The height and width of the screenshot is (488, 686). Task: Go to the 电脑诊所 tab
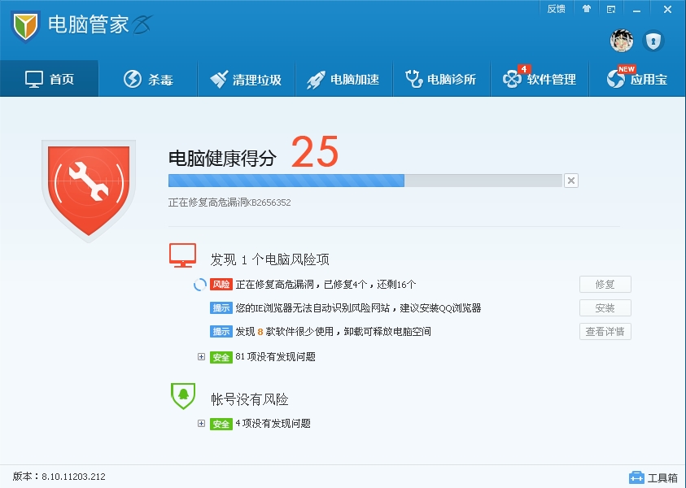click(441, 79)
